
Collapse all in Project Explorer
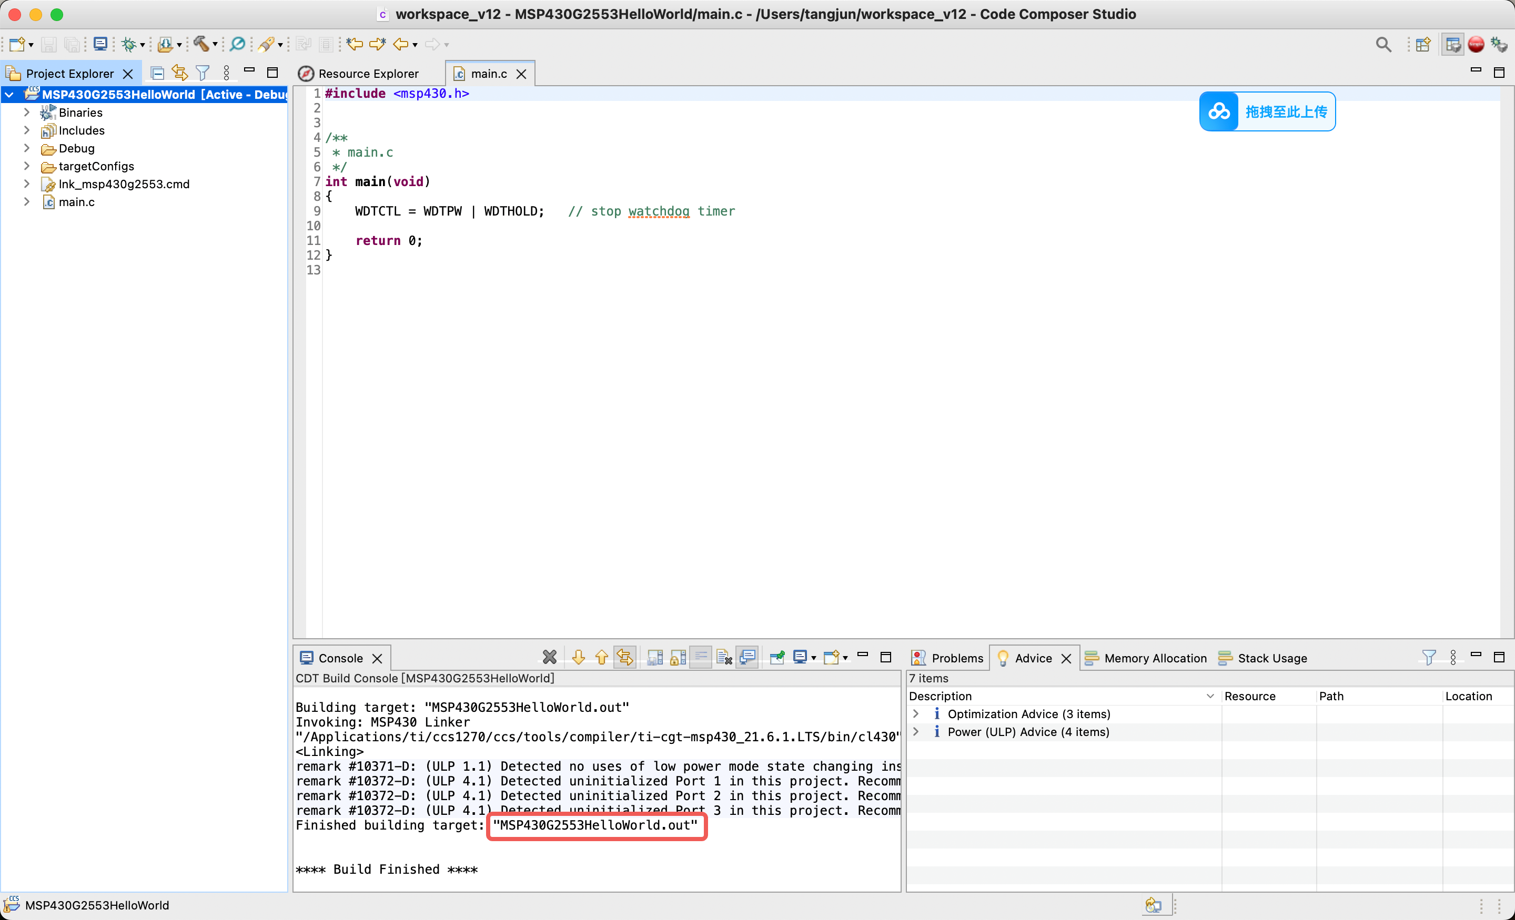(157, 73)
